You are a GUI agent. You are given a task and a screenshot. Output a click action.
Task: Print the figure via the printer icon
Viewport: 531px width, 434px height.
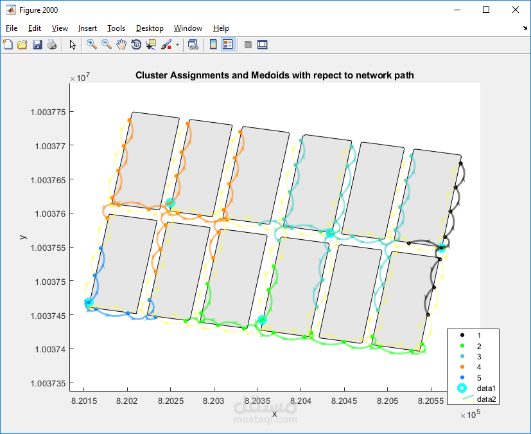coord(52,44)
